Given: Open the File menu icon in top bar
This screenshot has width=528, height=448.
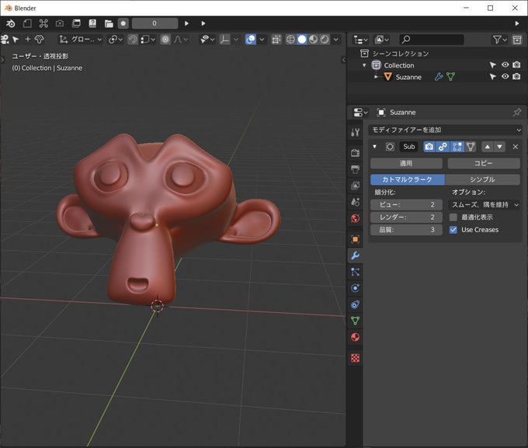Looking at the screenshot, I should (27, 23).
